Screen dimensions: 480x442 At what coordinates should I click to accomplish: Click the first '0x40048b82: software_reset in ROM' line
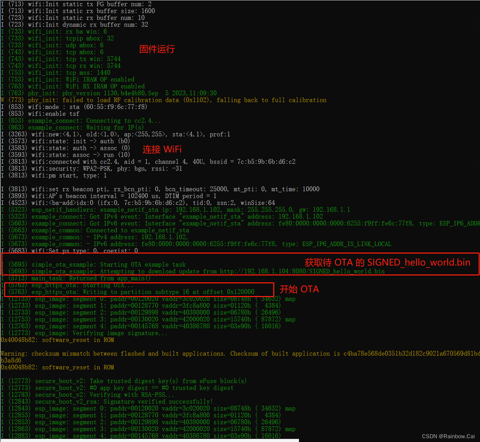(57, 340)
